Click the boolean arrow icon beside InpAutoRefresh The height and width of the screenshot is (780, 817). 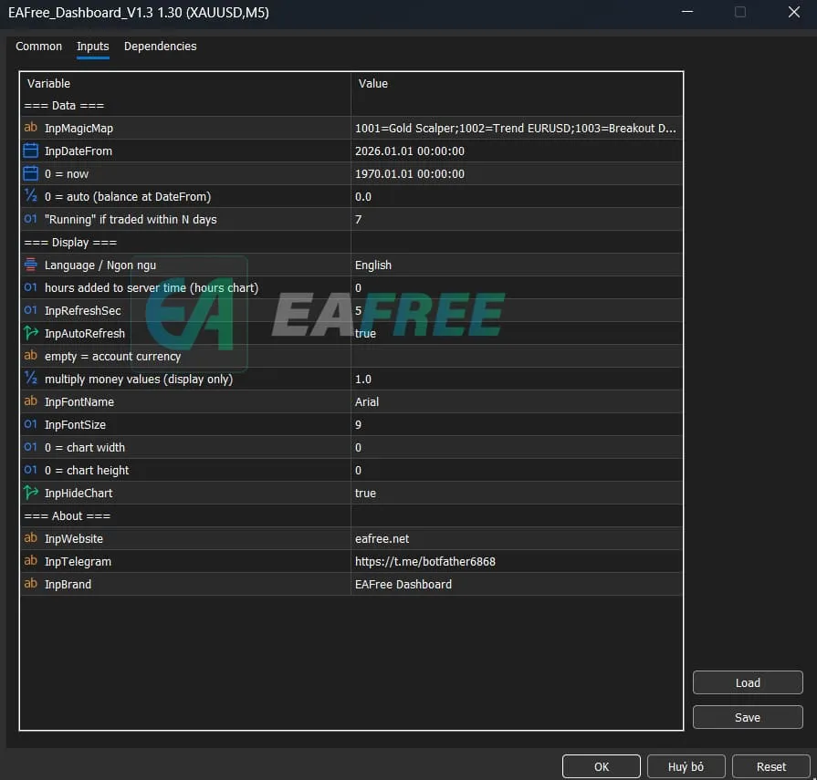click(x=31, y=333)
